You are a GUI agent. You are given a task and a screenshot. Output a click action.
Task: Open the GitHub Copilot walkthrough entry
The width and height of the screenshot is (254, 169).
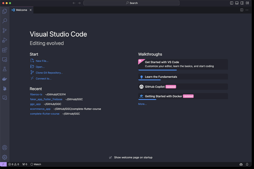(183, 86)
